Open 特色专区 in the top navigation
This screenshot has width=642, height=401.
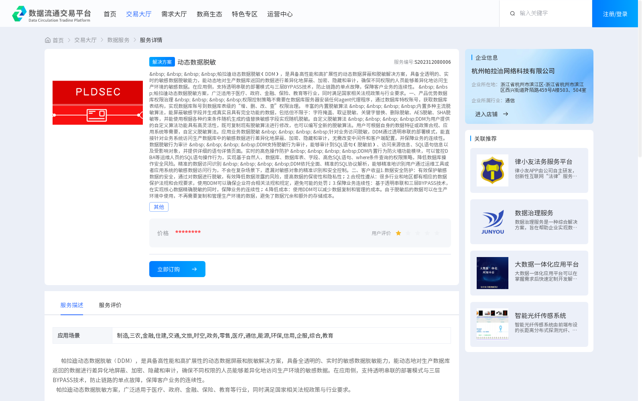(x=245, y=14)
